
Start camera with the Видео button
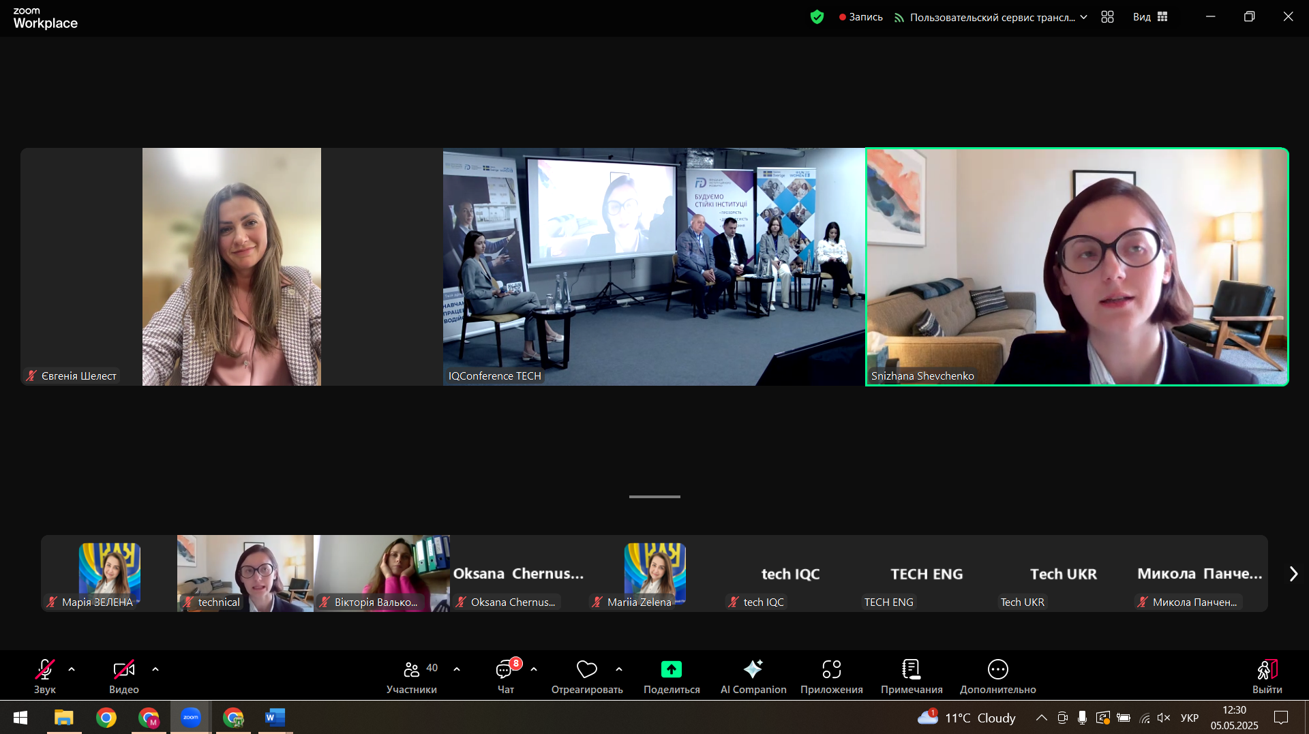pyautogui.click(x=124, y=676)
